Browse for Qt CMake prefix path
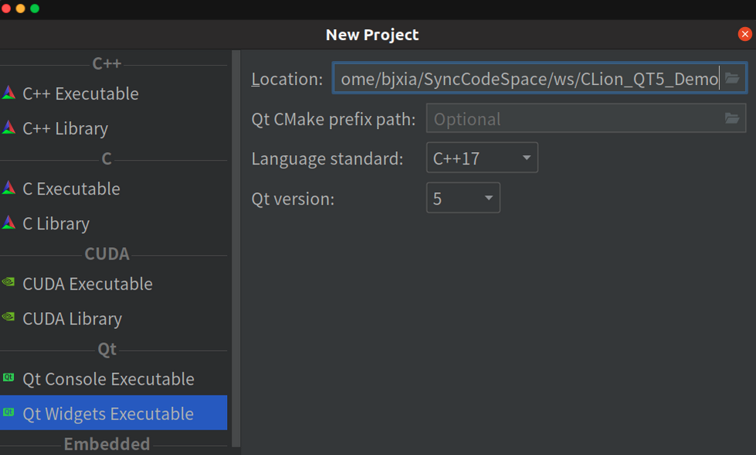 [x=732, y=119]
